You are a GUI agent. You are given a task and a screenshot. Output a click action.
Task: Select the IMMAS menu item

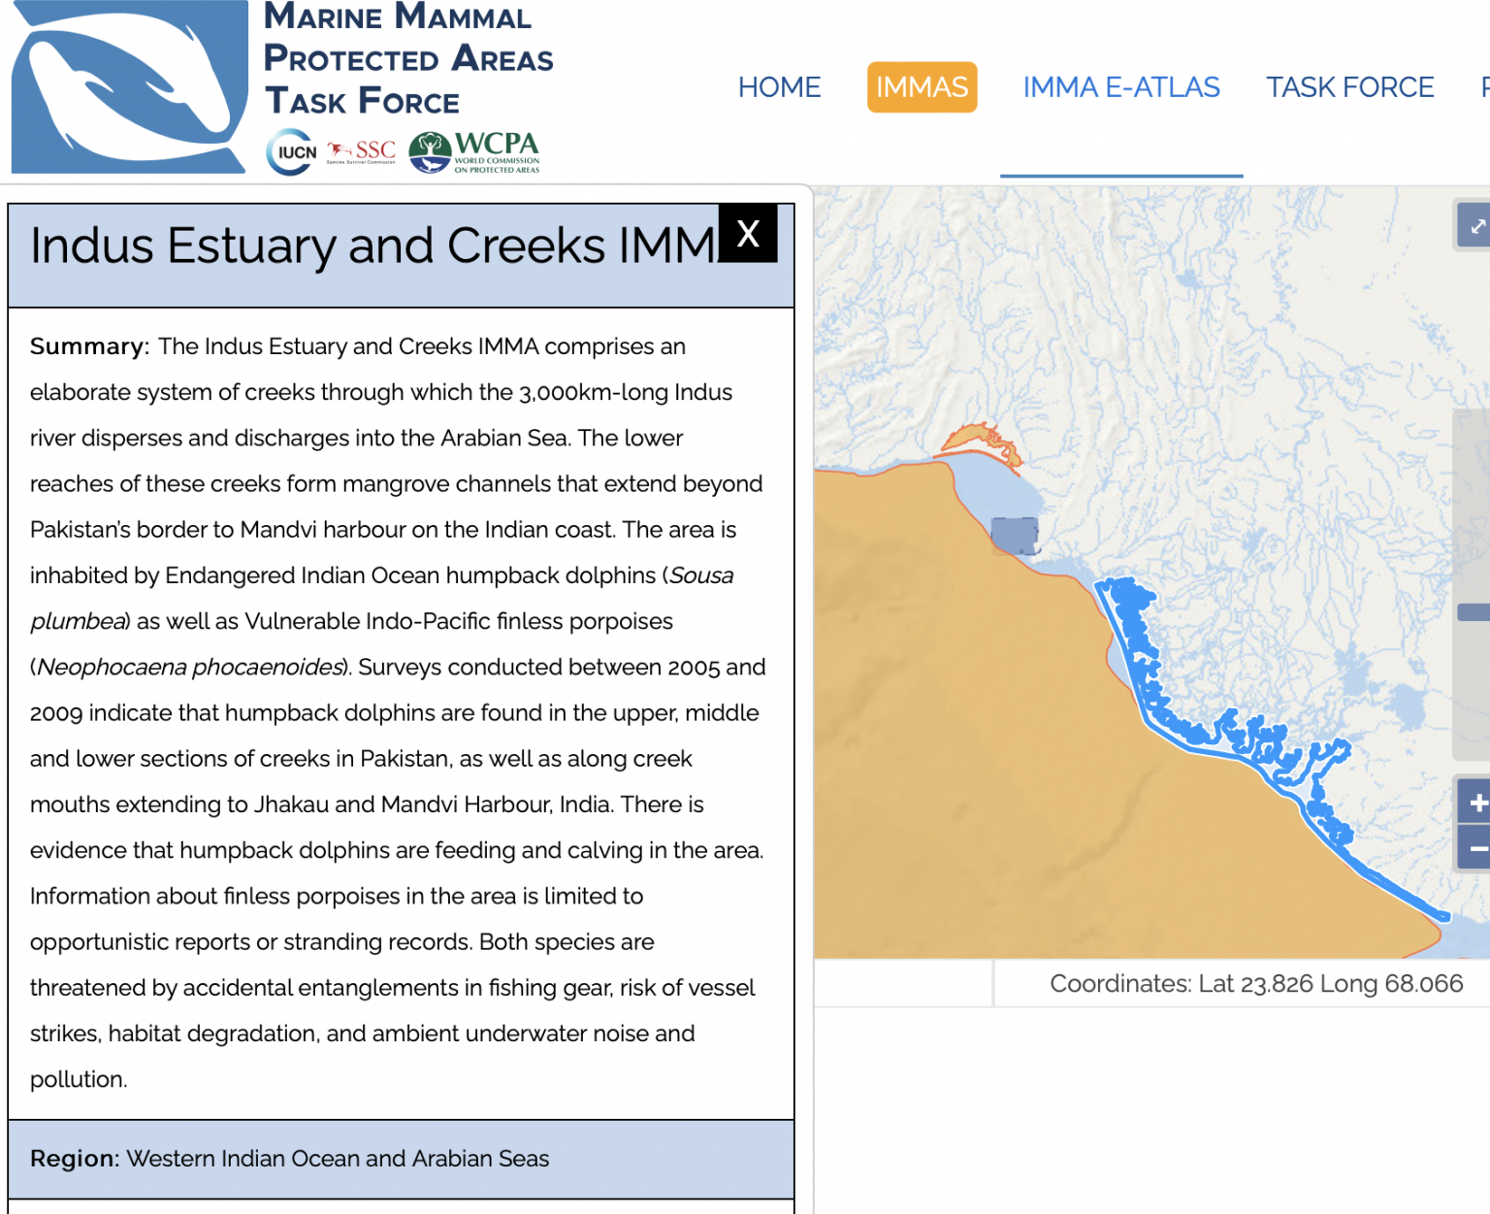click(922, 87)
